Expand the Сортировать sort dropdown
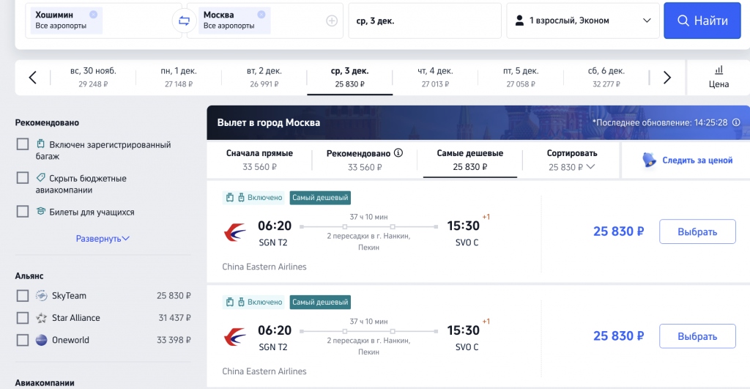The width and height of the screenshot is (750, 389). click(x=571, y=160)
